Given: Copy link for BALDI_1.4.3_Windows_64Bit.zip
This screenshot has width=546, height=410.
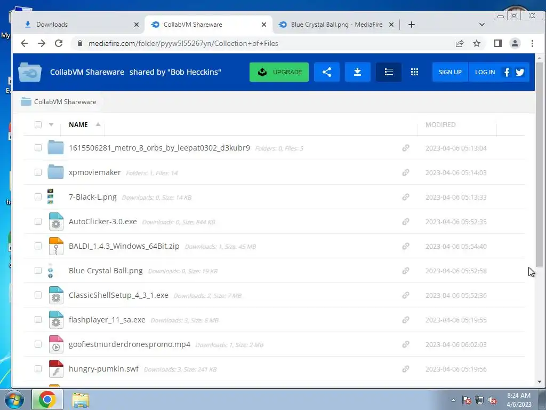Looking at the screenshot, I should click(406, 246).
